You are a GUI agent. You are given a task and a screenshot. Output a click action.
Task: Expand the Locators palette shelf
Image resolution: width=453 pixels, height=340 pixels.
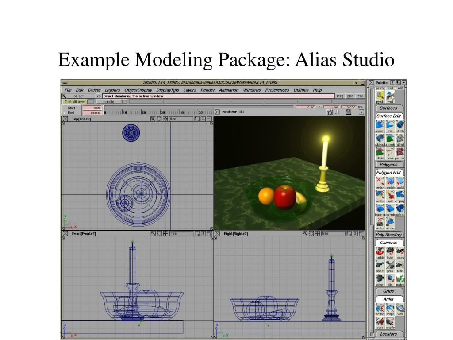(x=388, y=334)
